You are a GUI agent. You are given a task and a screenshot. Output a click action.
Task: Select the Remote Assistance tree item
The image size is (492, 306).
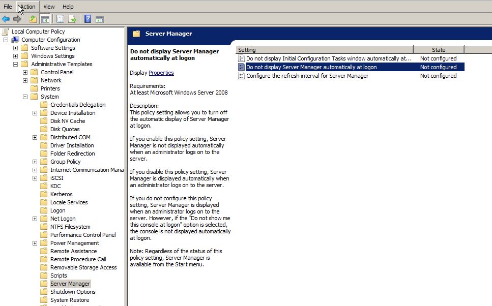point(74,251)
